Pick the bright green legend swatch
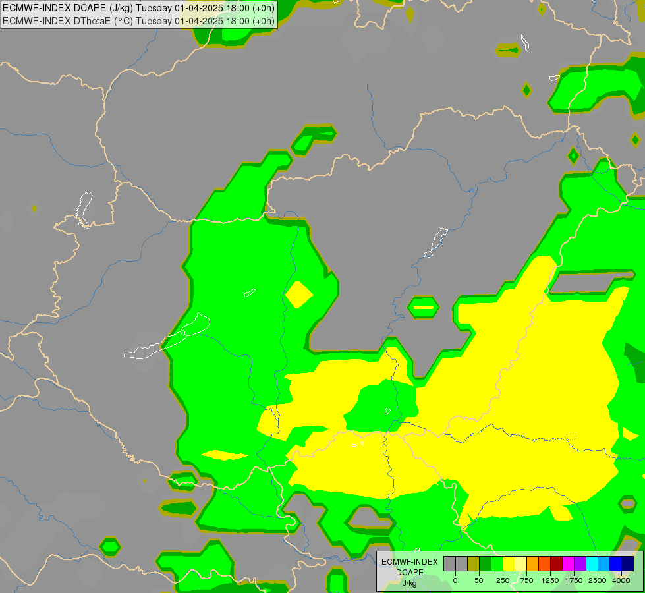 [497, 564]
